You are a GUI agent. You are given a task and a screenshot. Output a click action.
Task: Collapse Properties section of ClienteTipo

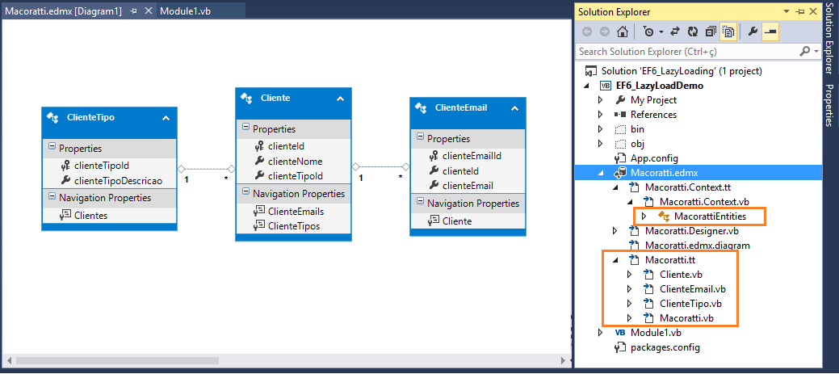[52, 146]
